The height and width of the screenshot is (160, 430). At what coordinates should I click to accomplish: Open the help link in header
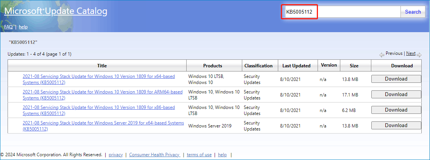[23, 27]
